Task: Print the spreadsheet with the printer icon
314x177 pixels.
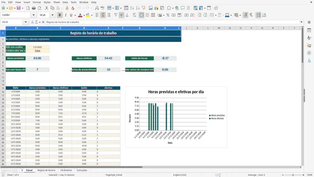Action: [34, 8]
